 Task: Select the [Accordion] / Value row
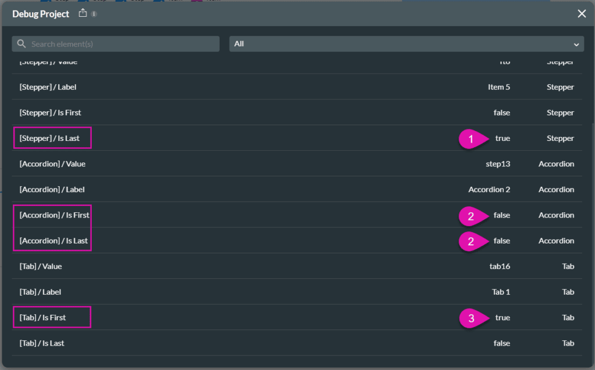(x=52, y=164)
